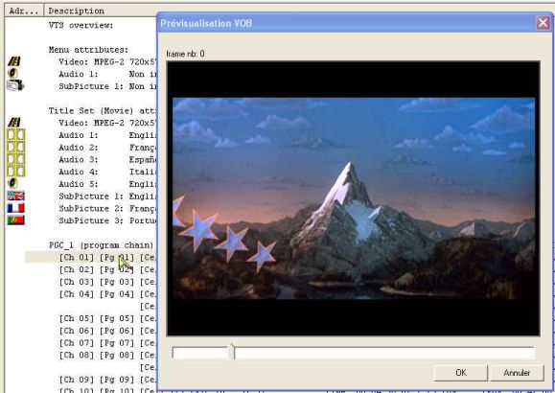Click the Menu SubPicture 1 camera icon
The image size is (555, 393).
pyautogui.click(x=15, y=85)
